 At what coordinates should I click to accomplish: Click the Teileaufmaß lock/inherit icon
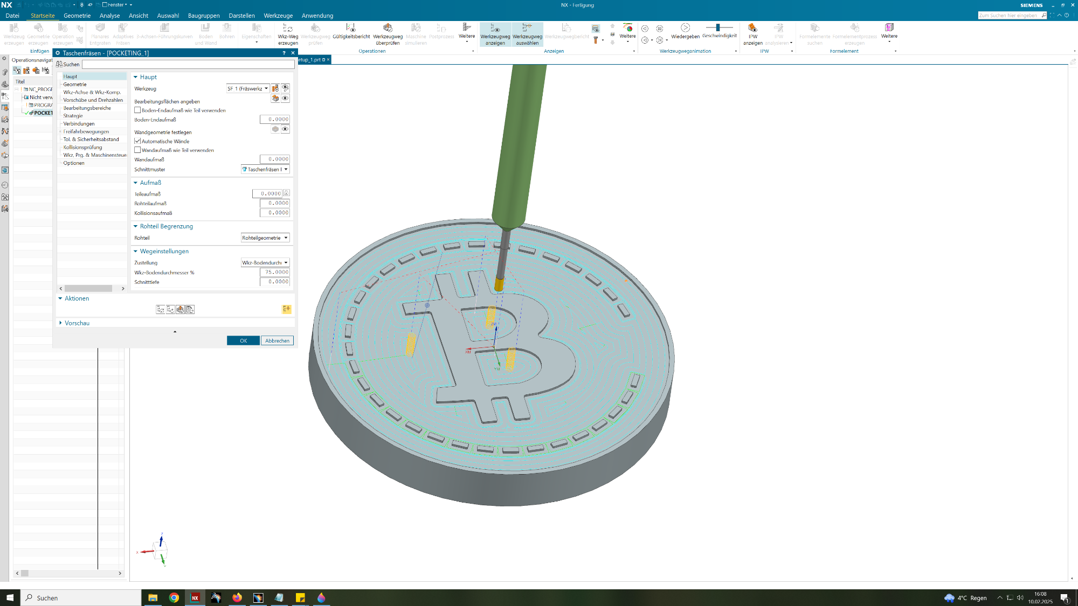click(286, 193)
